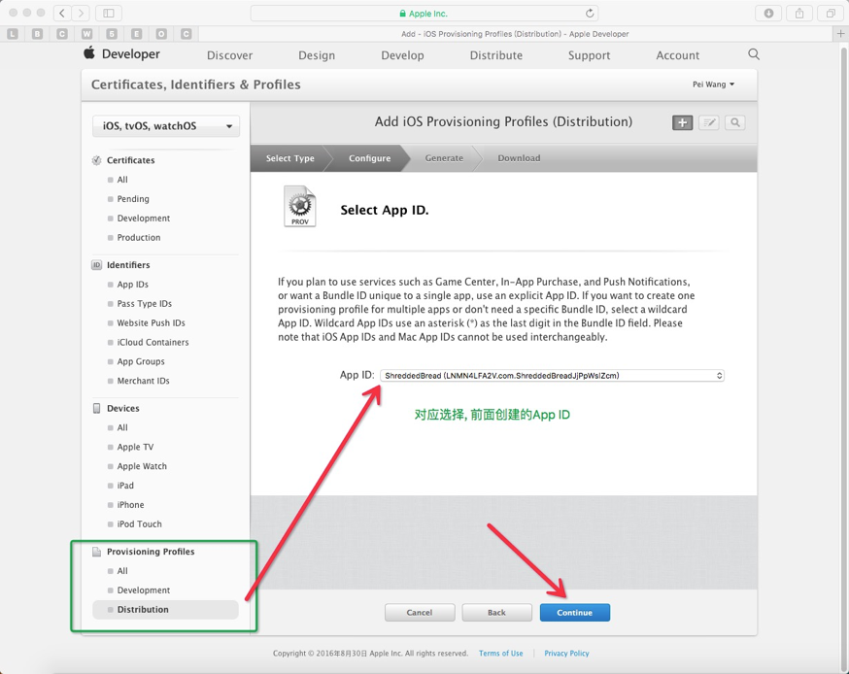Screen dimensions: 849x674
Task: Open the Discover navigation menu
Action: coord(229,55)
